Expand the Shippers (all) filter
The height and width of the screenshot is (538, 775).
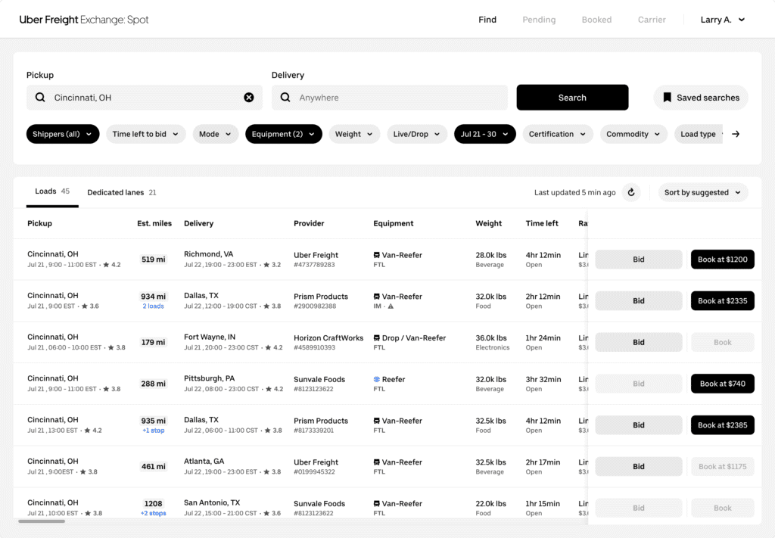point(63,134)
